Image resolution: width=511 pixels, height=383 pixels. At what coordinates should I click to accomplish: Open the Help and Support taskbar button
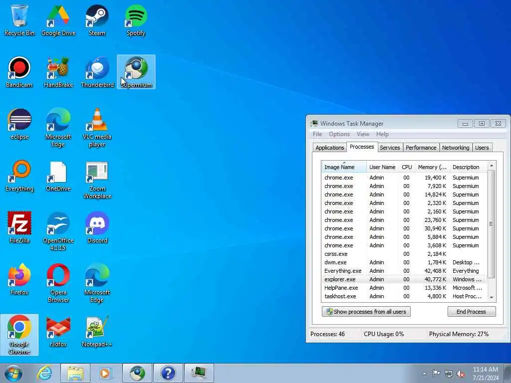[x=168, y=373]
